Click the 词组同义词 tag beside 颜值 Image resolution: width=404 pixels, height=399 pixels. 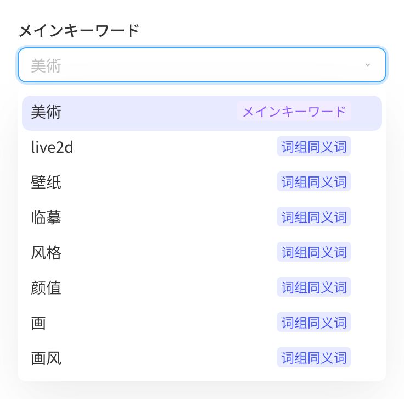[314, 287]
